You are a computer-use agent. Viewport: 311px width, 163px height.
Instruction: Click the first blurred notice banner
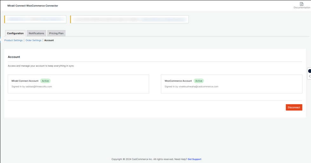35,19
